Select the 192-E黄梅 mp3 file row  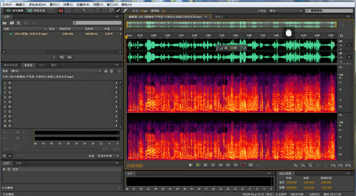pos(62,34)
